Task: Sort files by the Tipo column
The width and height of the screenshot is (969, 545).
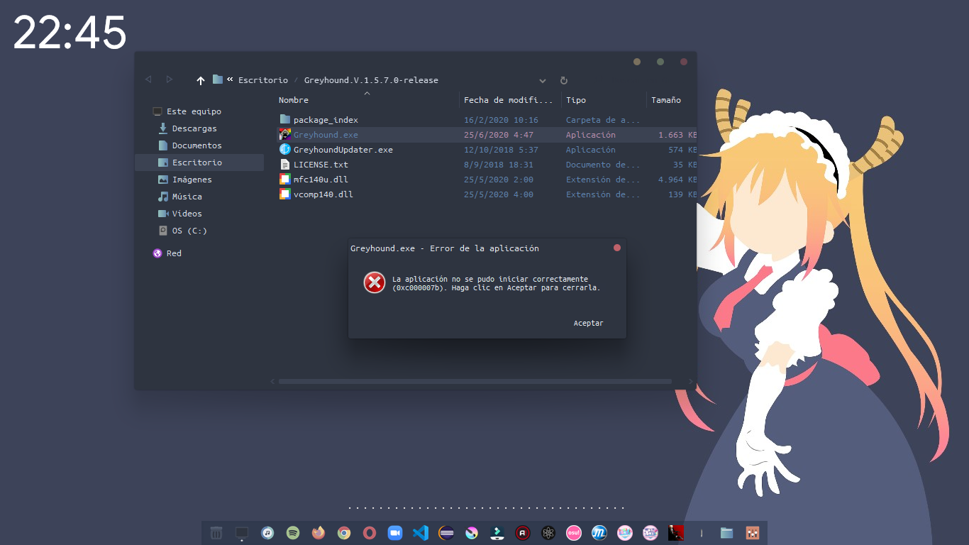Action: [x=576, y=100]
